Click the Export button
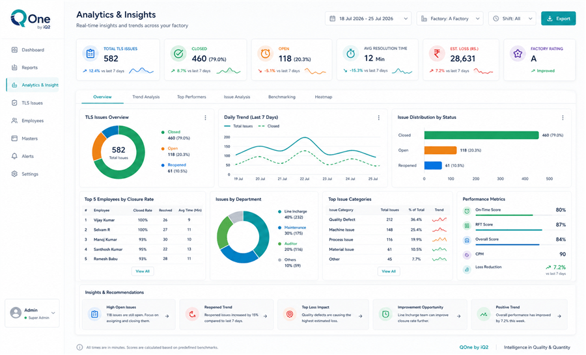Viewport: 586px width, 355px height. pyautogui.click(x=559, y=18)
